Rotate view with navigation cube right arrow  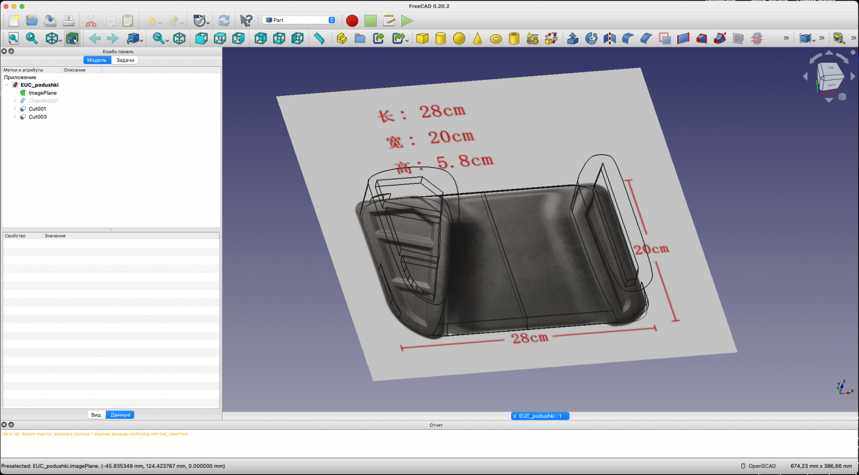853,77
